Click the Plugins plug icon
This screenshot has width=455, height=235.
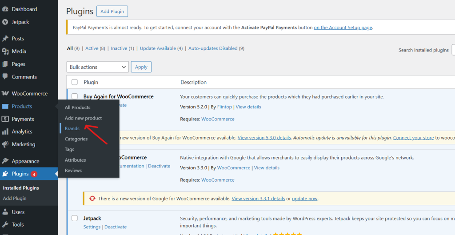(5, 174)
